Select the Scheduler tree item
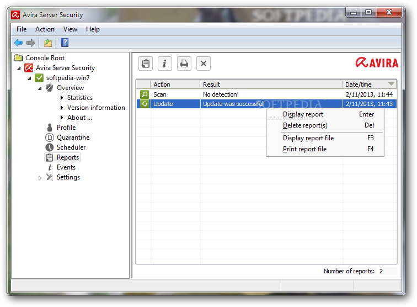Viewport: 417px width, 307px height. pos(71,147)
